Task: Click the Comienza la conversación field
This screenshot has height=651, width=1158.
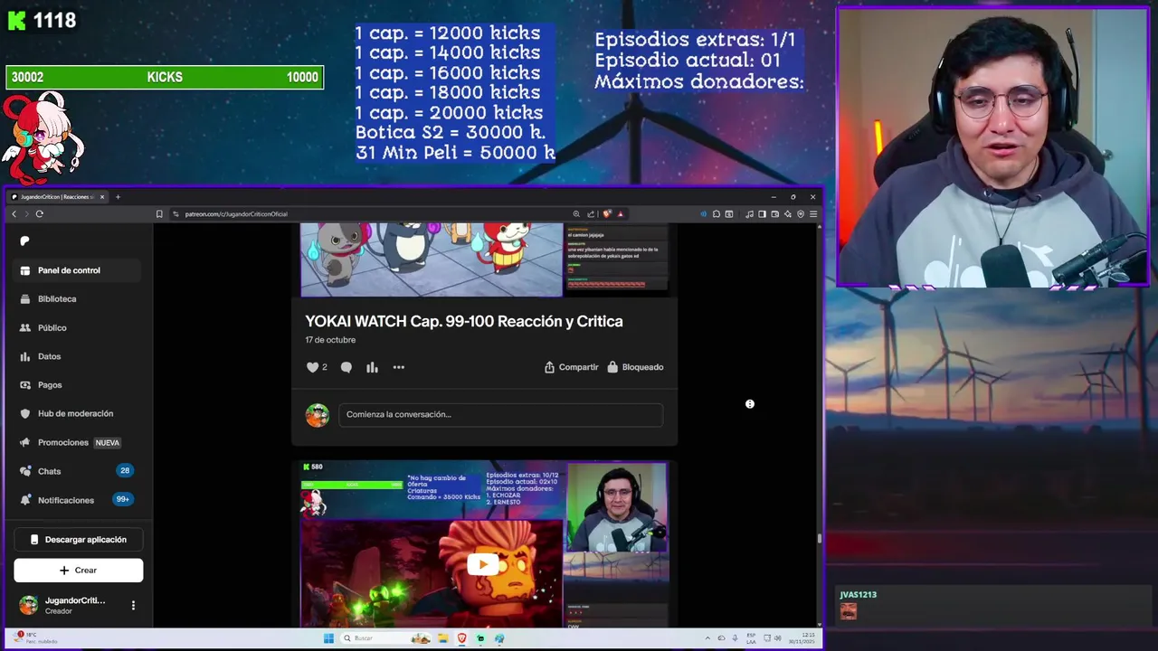Action: (500, 414)
